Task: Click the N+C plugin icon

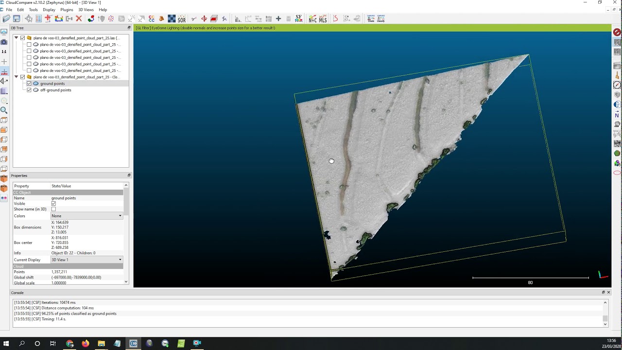Action: [x=312, y=19]
